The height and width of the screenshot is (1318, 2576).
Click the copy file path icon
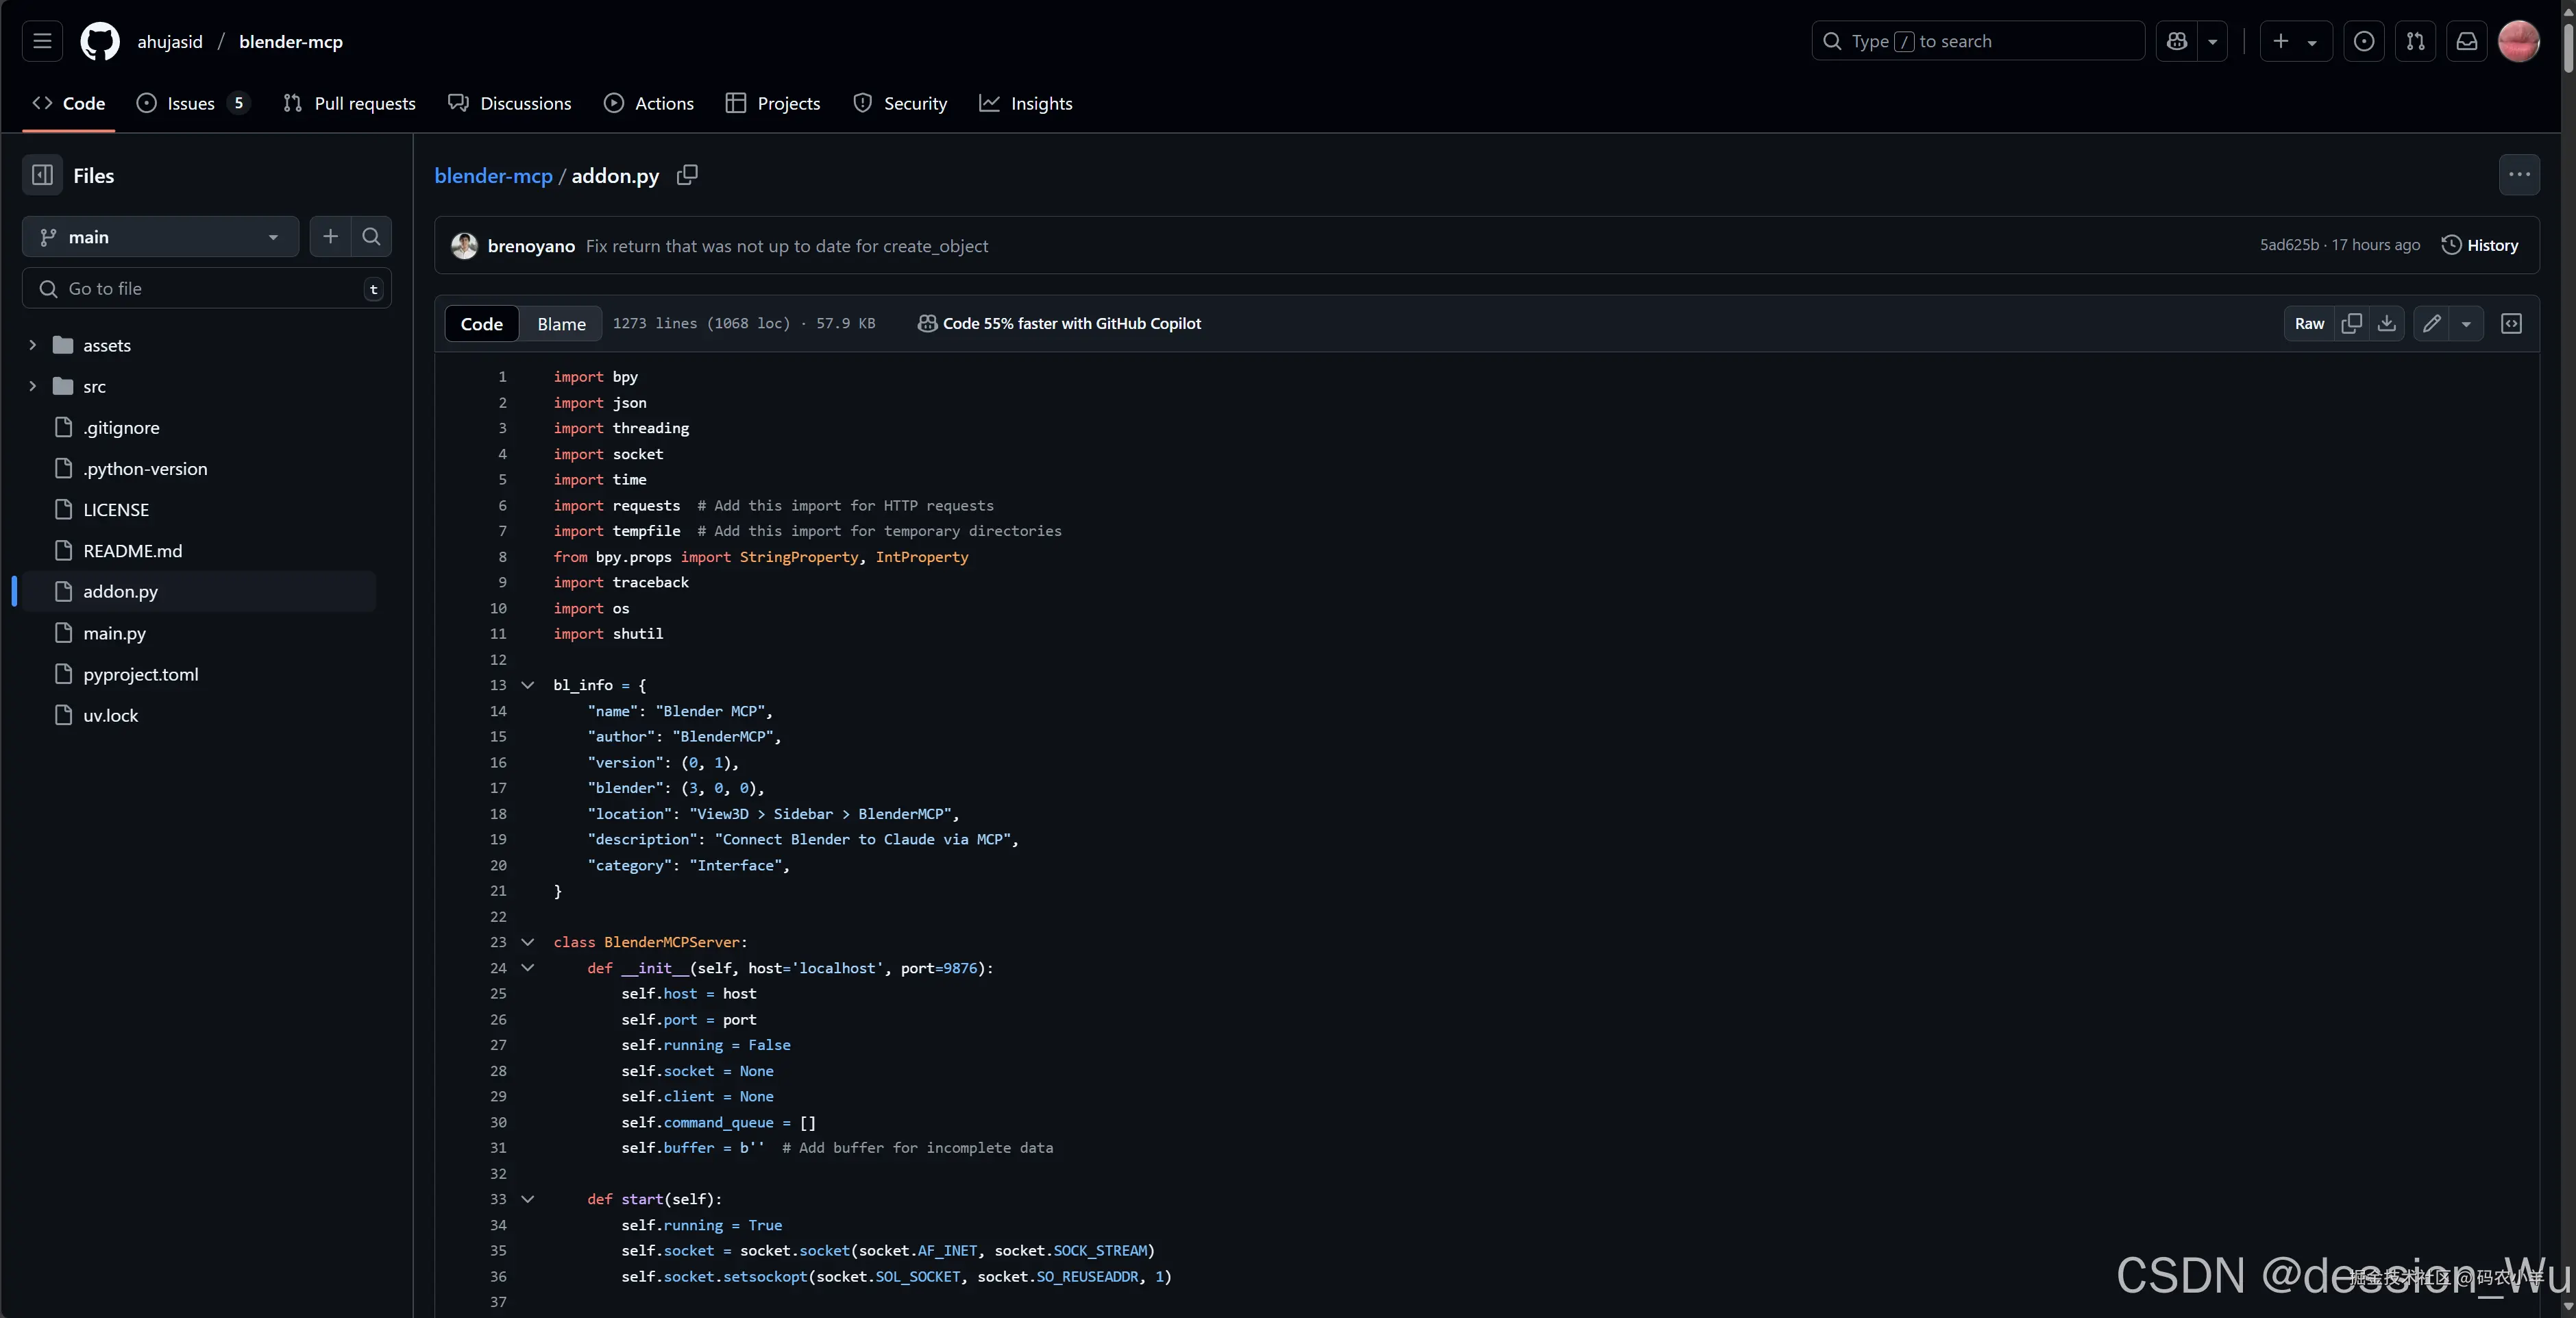click(x=687, y=175)
